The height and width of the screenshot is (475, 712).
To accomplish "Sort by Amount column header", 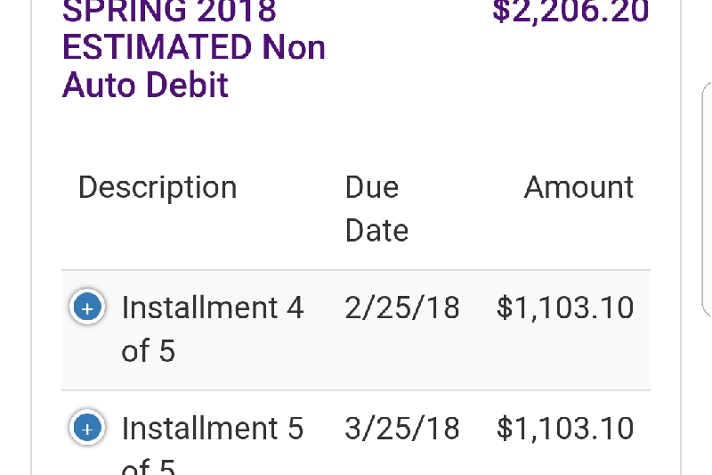I will pyautogui.click(x=578, y=187).
